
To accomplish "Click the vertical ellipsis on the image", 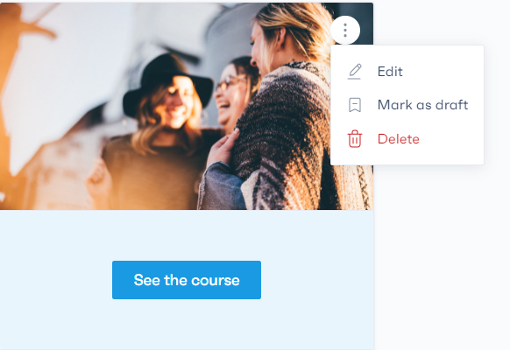I will tap(345, 30).
